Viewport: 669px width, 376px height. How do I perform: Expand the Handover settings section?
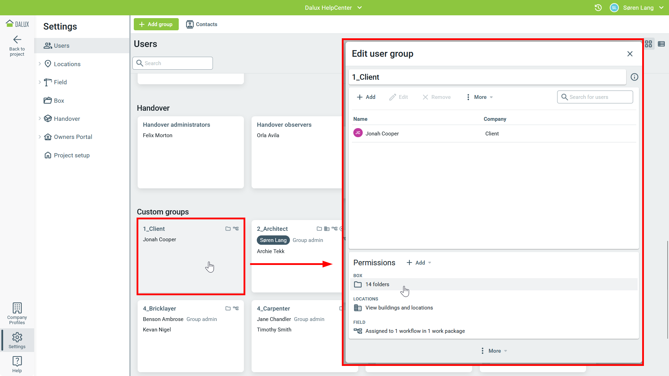click(40, 118)
